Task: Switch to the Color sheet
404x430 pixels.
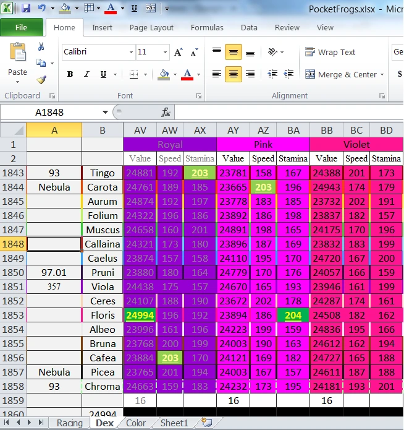Action: [x=136, y=423]
